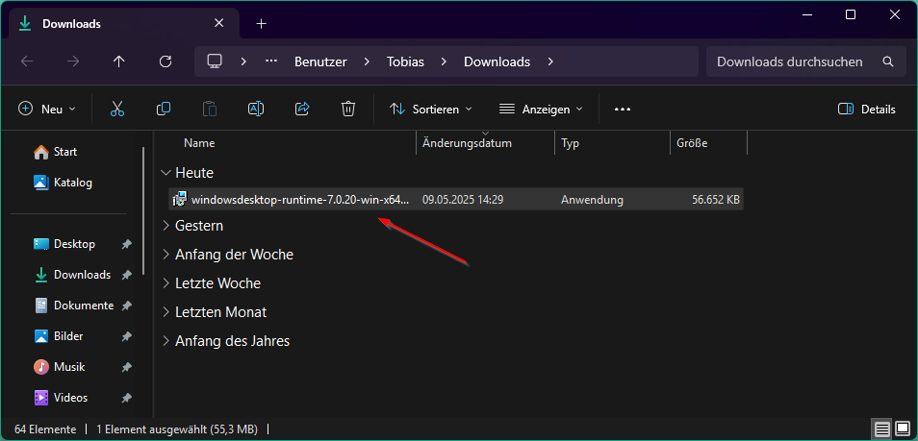The image size is (918, 441).
Task: Expand the chevron after Downloads in the breadcrumb
Action: pyautogui.click(x=550, y=61)
